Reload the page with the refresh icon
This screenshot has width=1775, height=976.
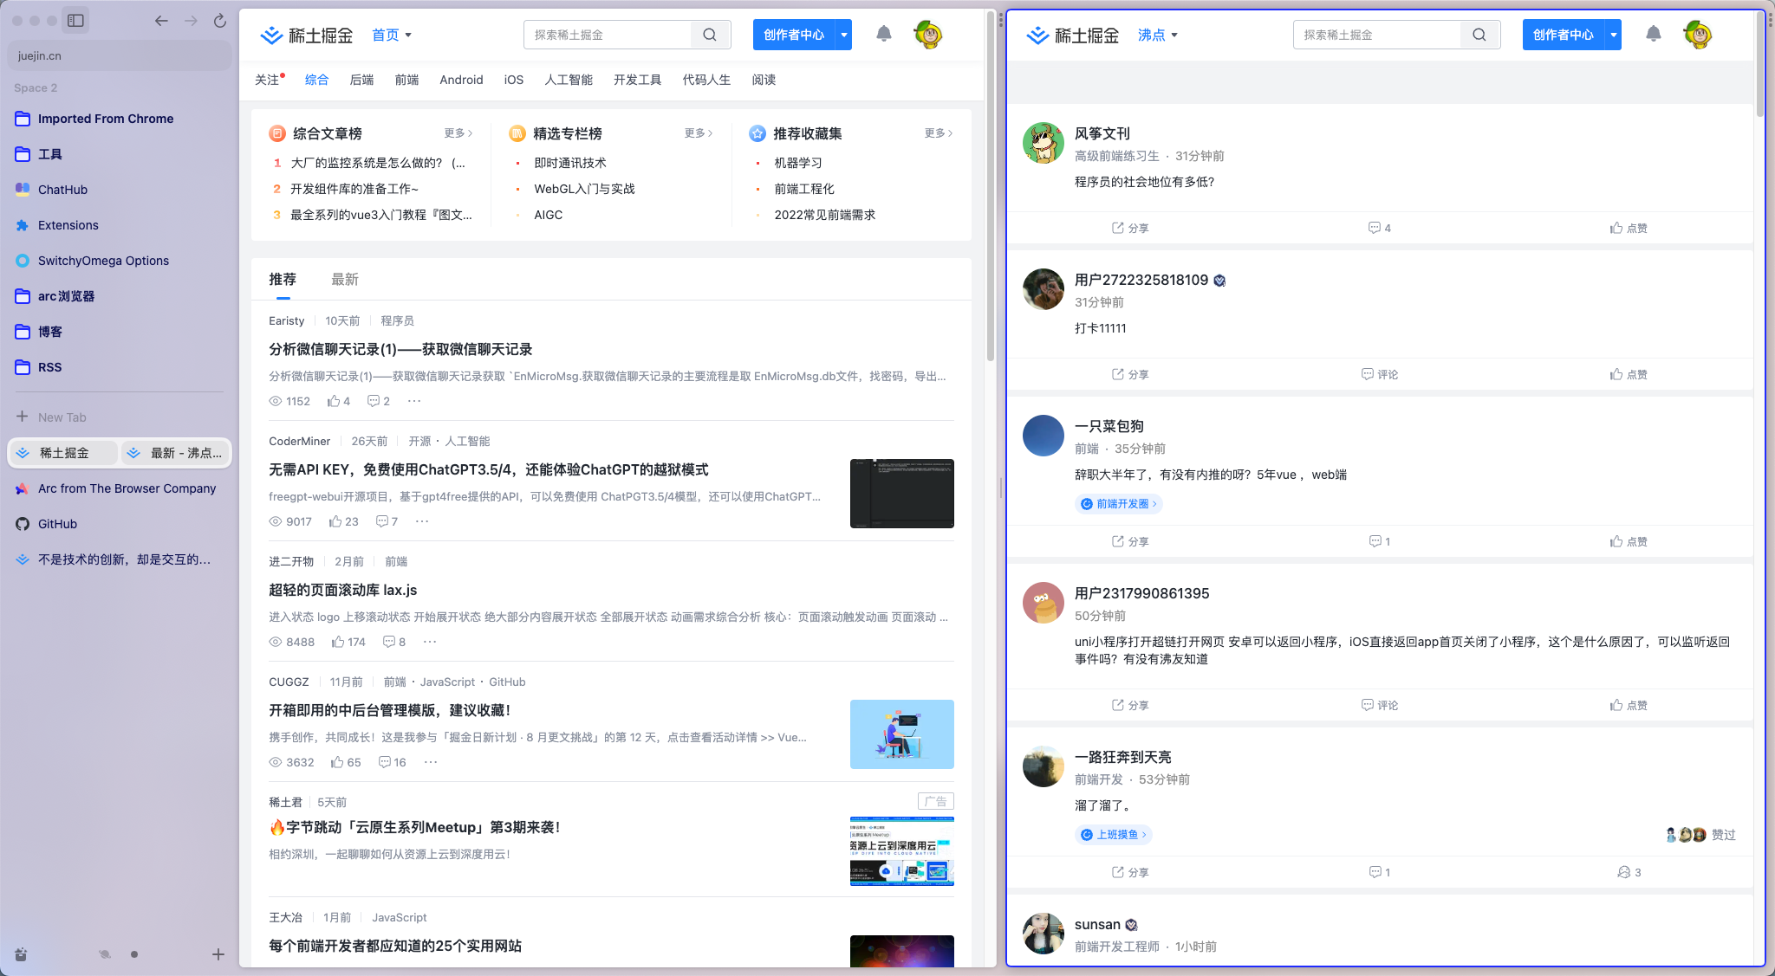click(x=220, y=20)
